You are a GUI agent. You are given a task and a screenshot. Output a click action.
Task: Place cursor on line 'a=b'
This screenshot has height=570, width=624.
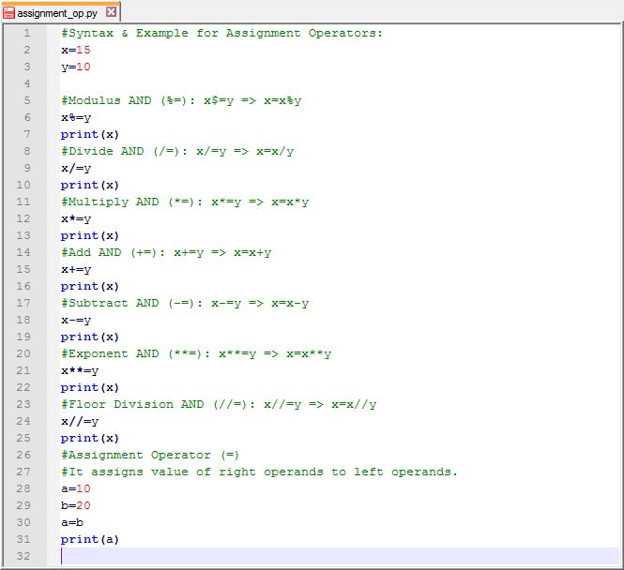[x=72, y=523]
